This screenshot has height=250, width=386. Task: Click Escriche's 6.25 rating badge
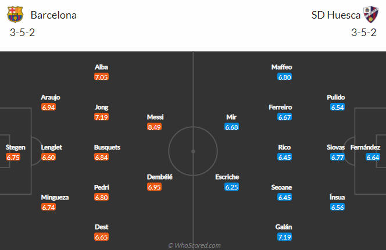click(232, 187)
